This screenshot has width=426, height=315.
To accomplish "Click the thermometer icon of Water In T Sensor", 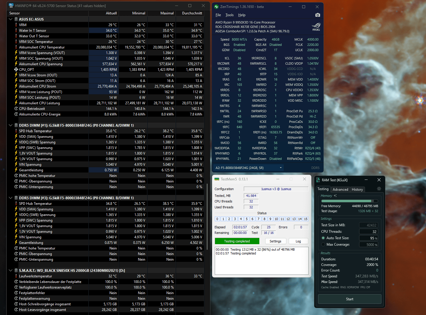I will click(16, 31).
